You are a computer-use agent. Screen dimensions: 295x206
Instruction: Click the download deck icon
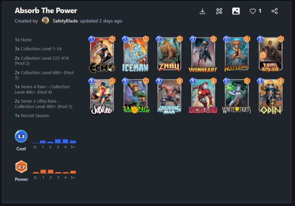tap(202, 11)
